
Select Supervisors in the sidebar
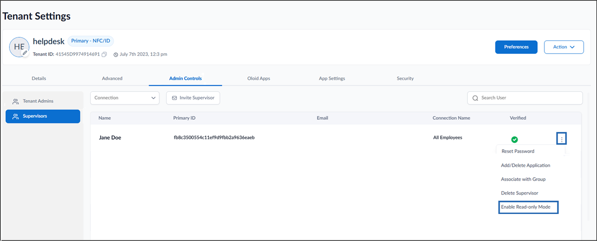coord(43,116)
